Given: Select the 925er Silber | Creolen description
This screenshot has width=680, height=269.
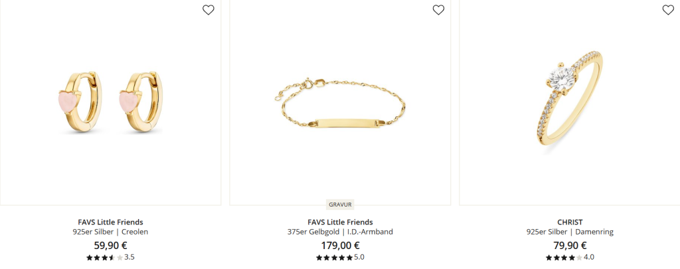Looking at the screenshot, I should tap(111, 232).
